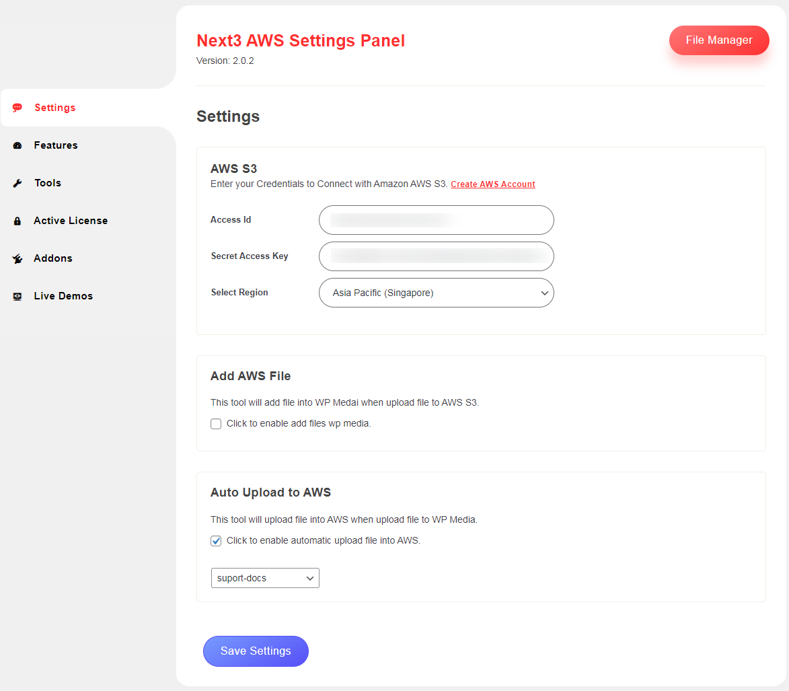Uncheck automatic upload file into AWS
This screenshot has width=789, height=691.
coord(215,540)
